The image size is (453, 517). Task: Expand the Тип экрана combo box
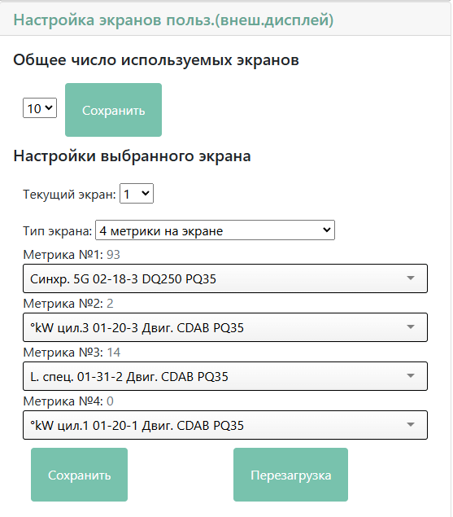(215, 230)
